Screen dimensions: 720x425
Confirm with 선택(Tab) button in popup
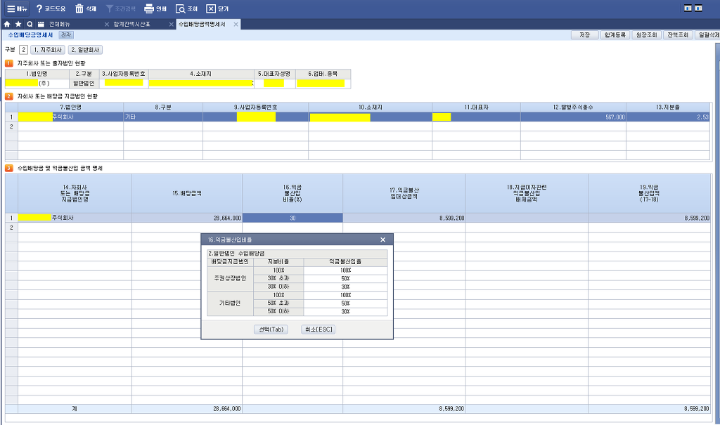271,329
